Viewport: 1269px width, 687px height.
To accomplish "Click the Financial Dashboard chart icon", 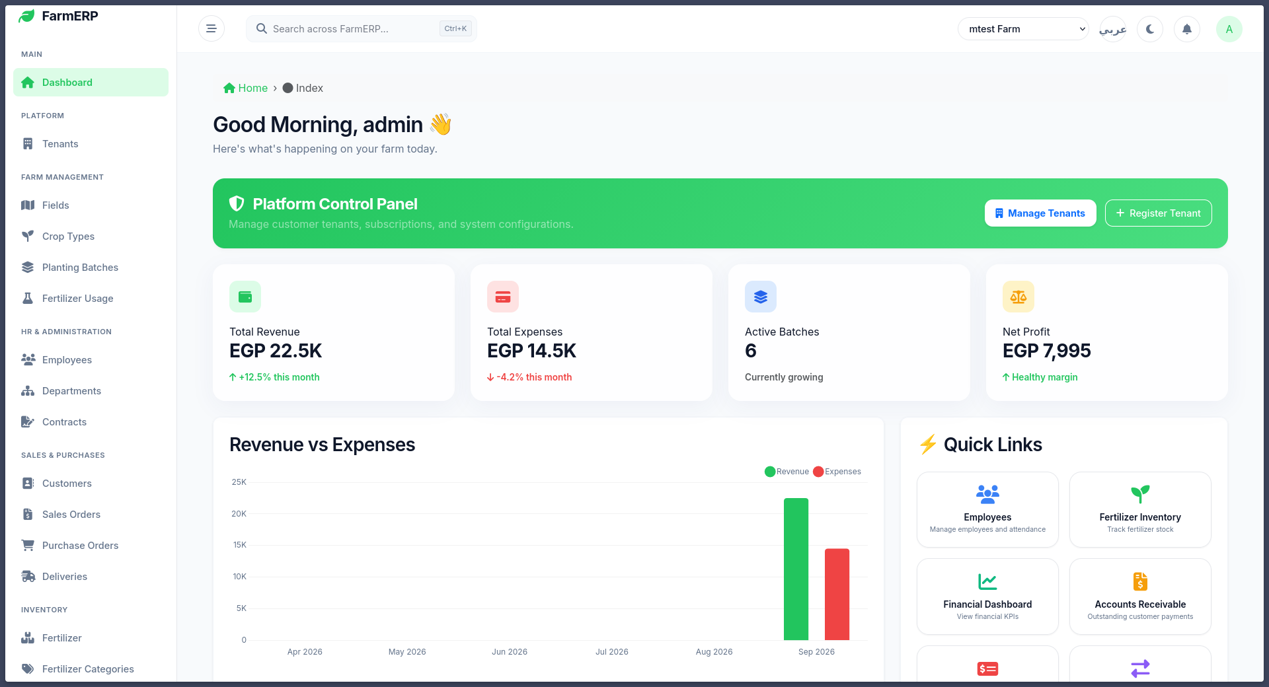I will click(x=987, y=581).
